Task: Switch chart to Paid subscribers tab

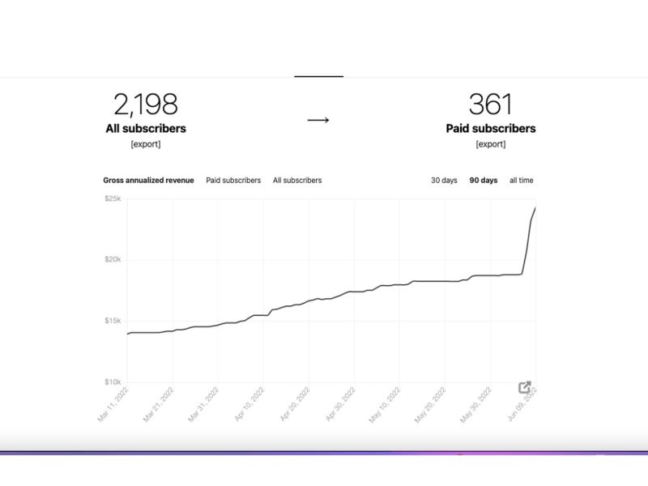Action: pos(233,180)
